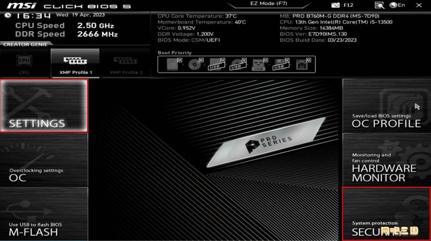This screenshot has width=431, height=241.
Task: Click the CPU: 13th Gen Intel Core i5-13500 line
Action: pyautogui.click(x=336, y=22)
